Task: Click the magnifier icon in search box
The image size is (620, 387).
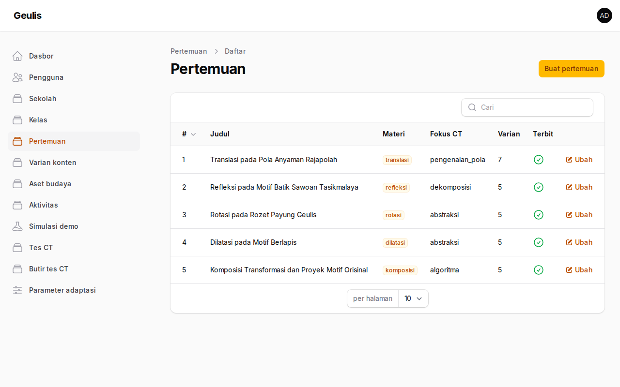Action: coord(472,107)
